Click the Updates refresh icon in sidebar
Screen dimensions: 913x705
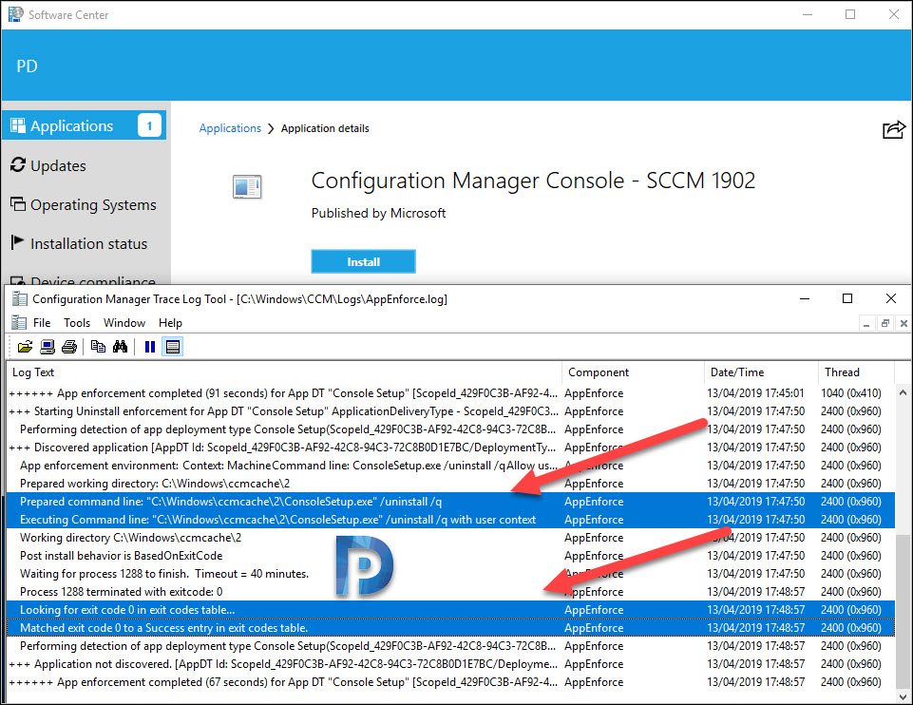coord(18,165)
